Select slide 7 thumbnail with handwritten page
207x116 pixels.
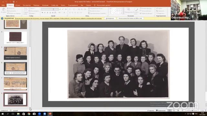15,84
